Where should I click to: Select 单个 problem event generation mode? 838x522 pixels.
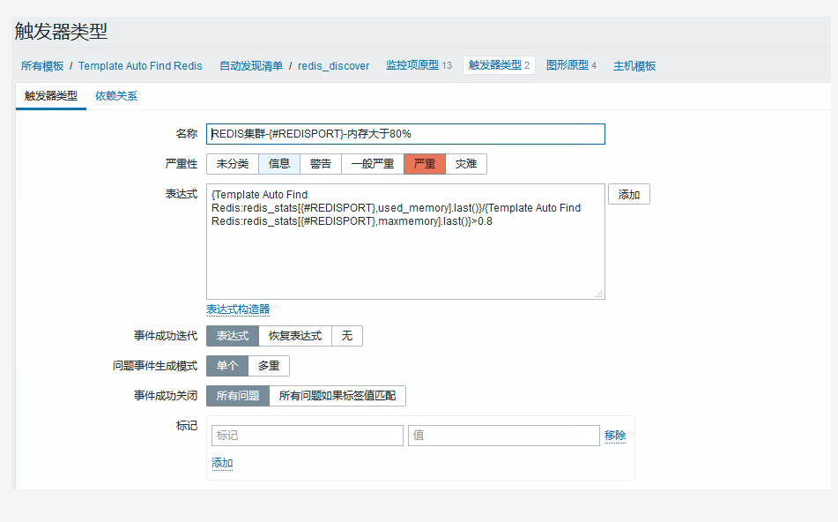click(227, 366)
